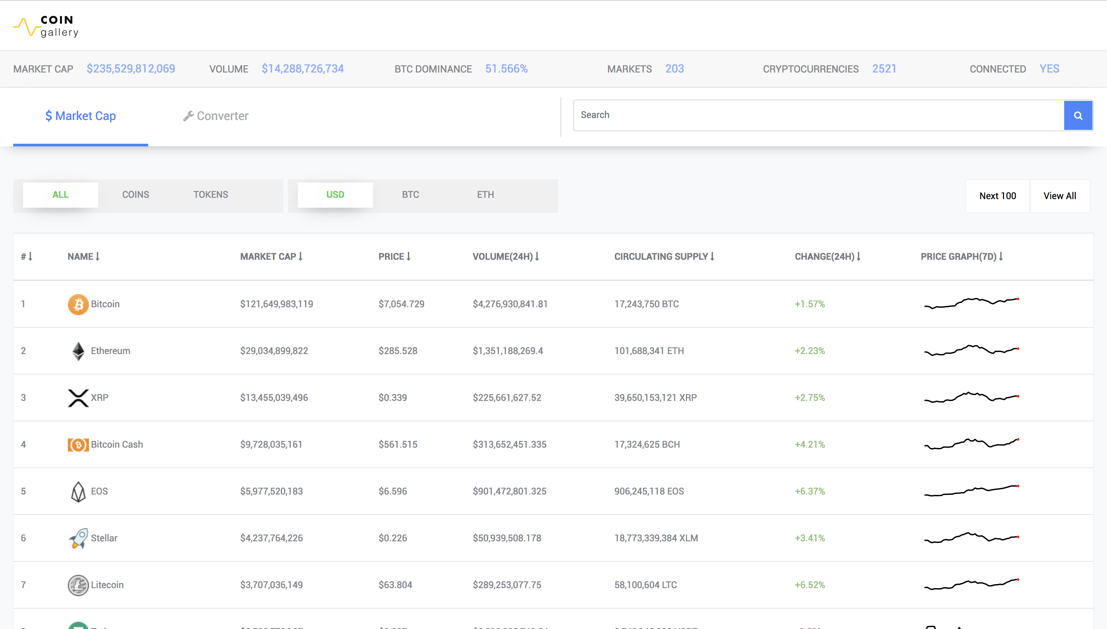Click the Litecoin logo icon
This screenshot has width=1107, height=629.
[x=78, y=585]
